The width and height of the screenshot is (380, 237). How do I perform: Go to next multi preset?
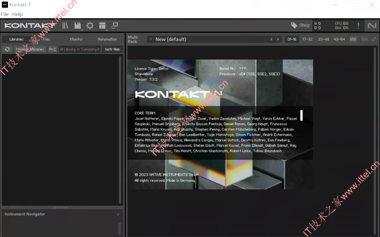(278, 39)
